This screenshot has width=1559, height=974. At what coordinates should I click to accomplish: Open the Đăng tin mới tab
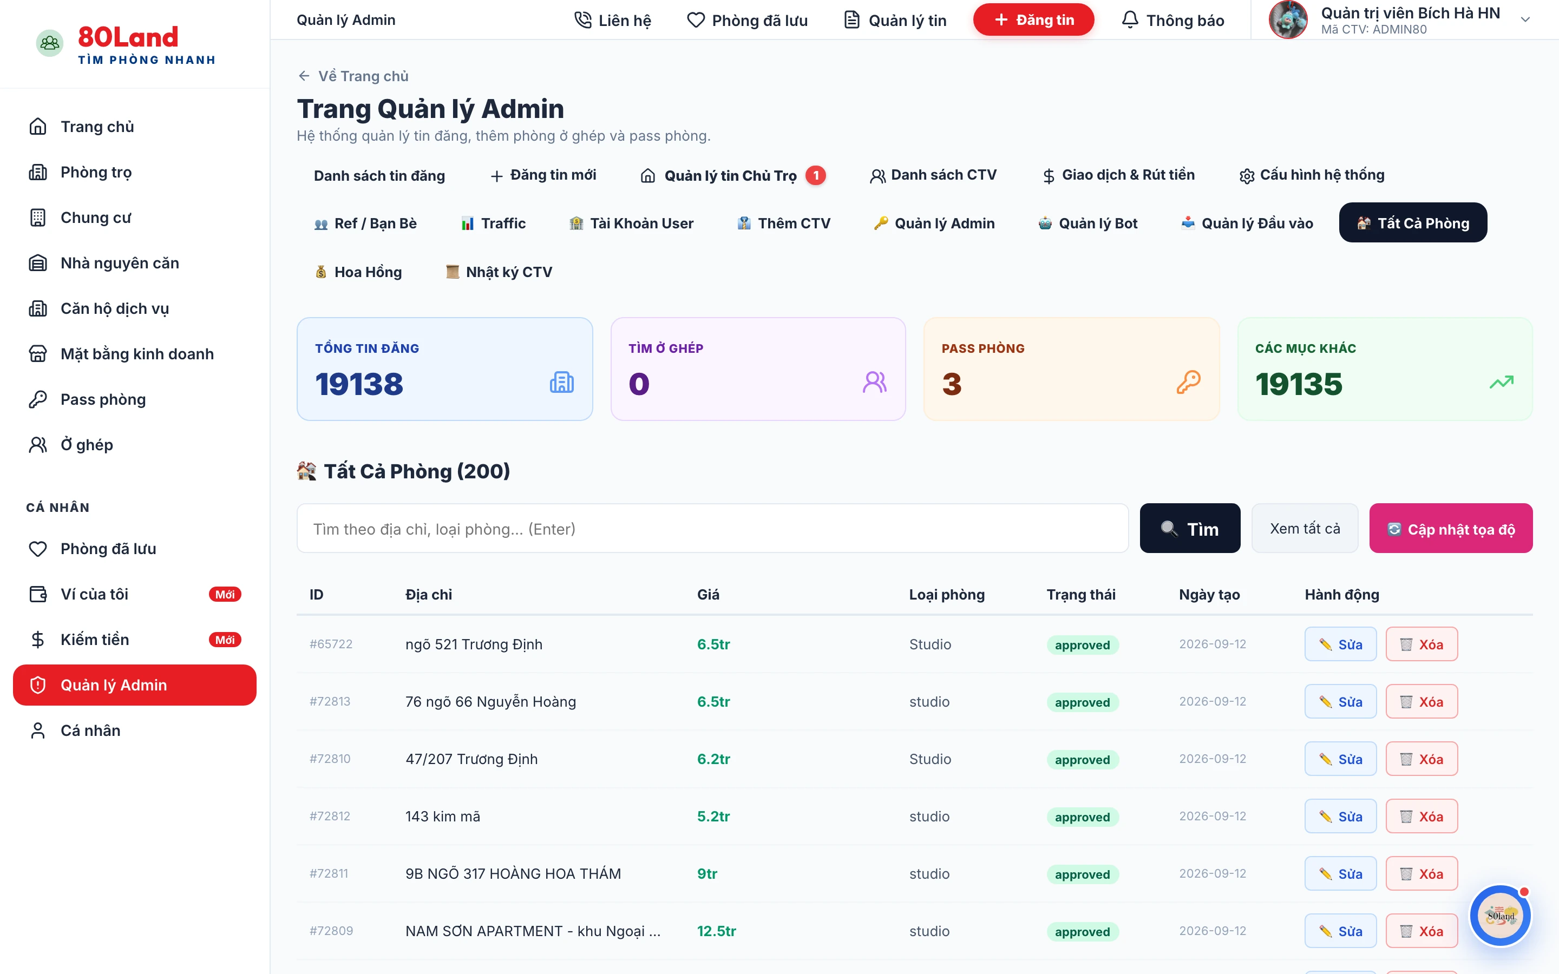pyautogui.click(x=543, y=175)
